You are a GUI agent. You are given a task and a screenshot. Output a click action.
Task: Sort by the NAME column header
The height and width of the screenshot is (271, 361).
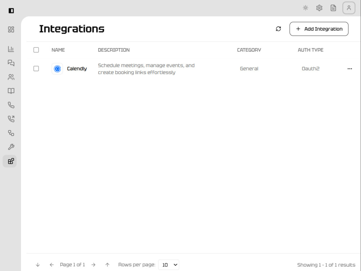[x=58, y=50]
